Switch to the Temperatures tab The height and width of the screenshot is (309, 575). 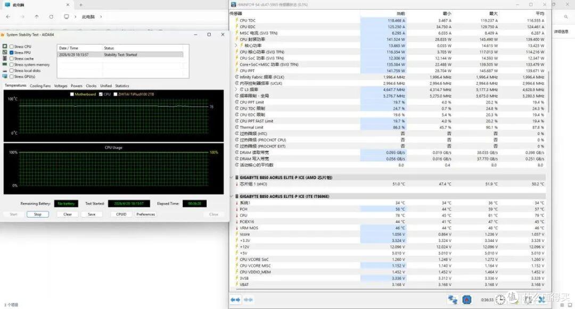[x=15, y=85]
